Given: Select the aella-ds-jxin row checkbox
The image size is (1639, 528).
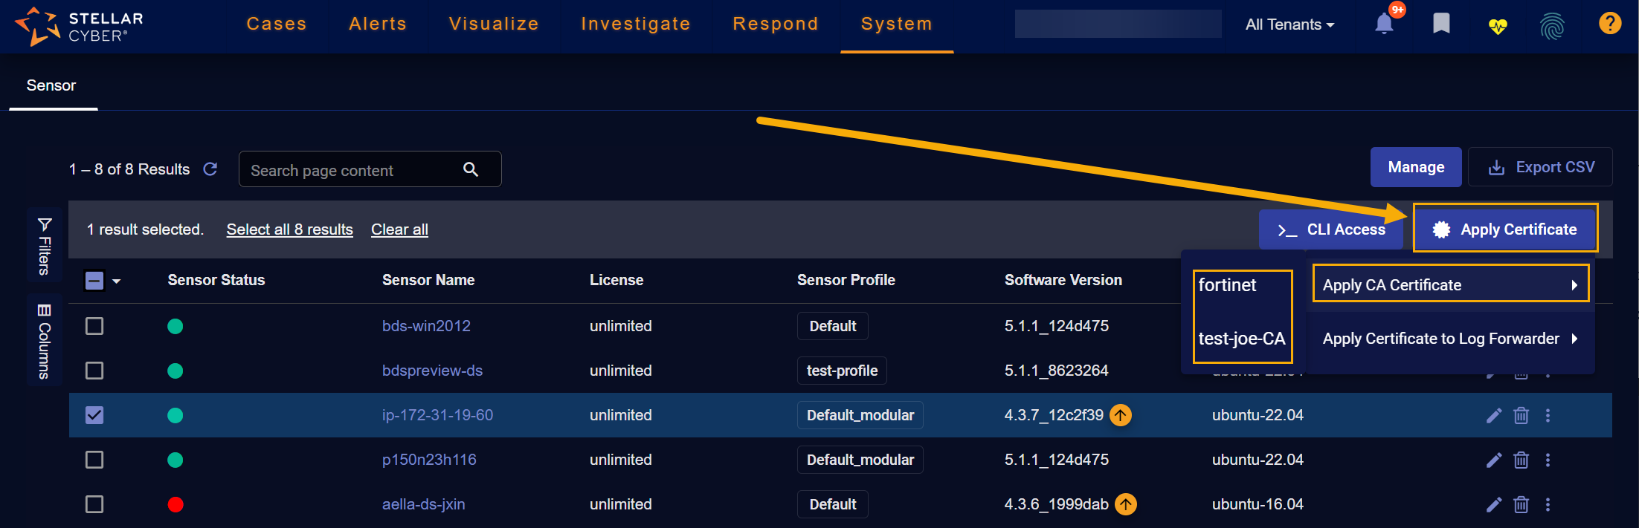Looking at the screenshot, I should (x=94, y=504).
